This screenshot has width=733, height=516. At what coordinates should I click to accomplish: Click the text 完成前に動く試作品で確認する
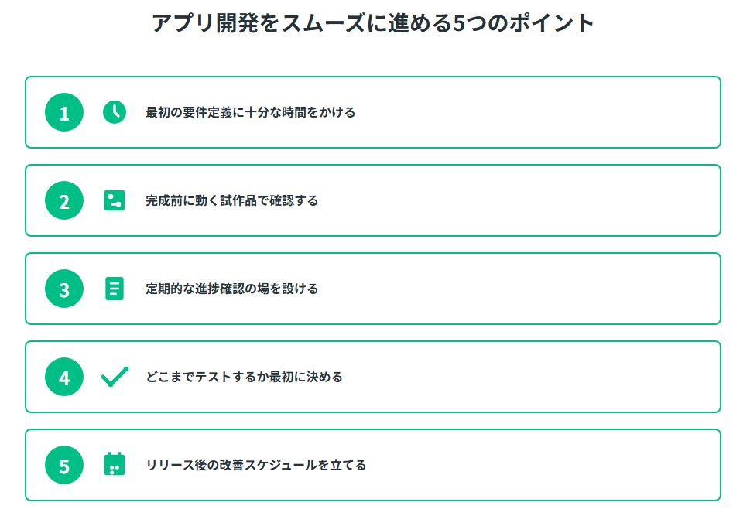pyautogui.click(x=231, y=200)
